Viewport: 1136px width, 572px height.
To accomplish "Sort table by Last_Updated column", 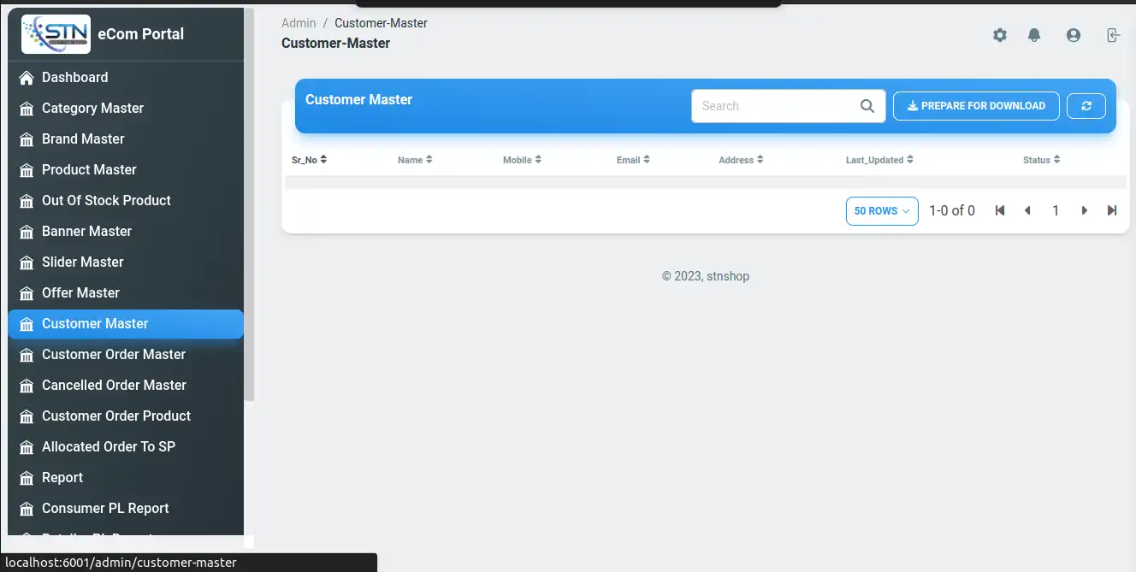I will pyautogui.click(x=879, y=160).
